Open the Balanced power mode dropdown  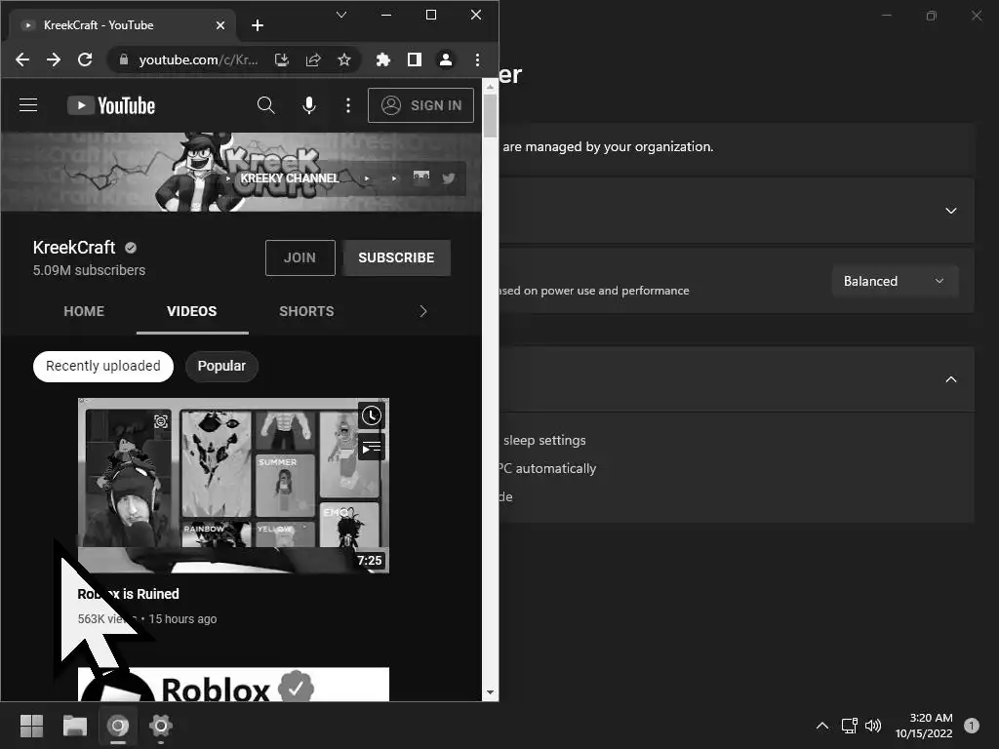tap(895, 281)
